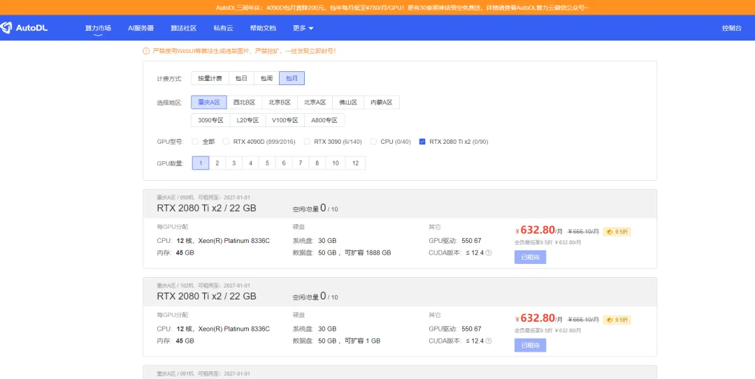Screen dimensions: 755x379
Task: Click CUDA version help icon for 050机
Action: click(x=488, y=253)
